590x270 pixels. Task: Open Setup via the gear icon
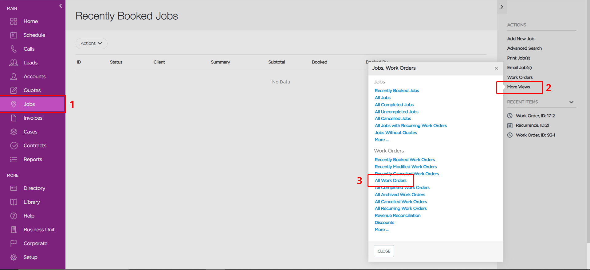(x=14, y=257)
